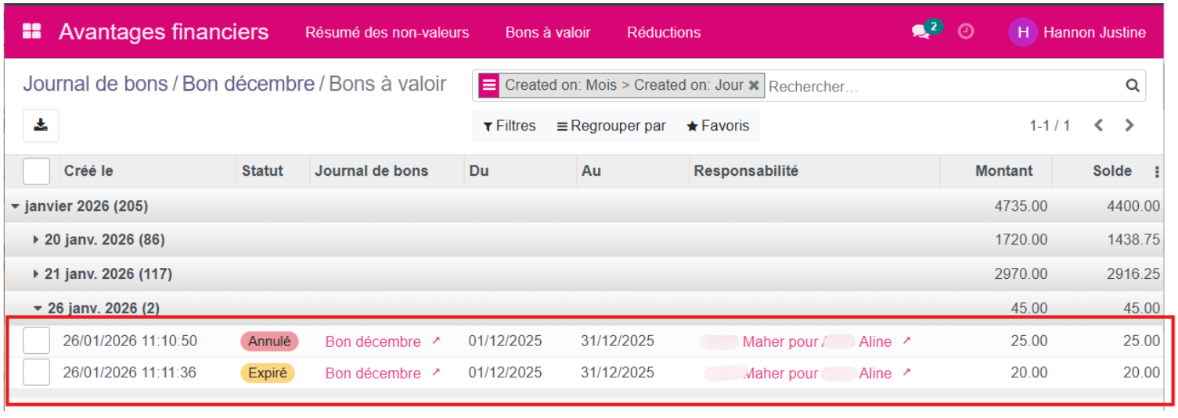Expand the 21 janv. 2026 group
The width and height of the screenshot is (1178, 418).
coord(102,274)
